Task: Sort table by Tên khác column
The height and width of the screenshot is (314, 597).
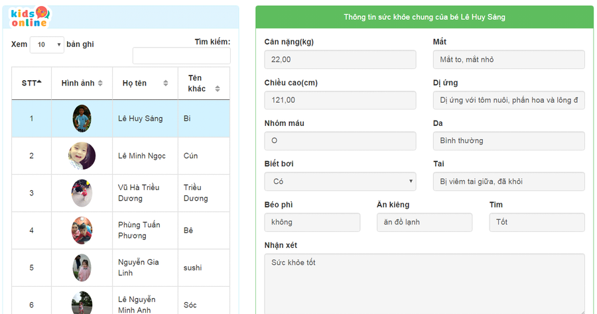Action: coord(203,83)
